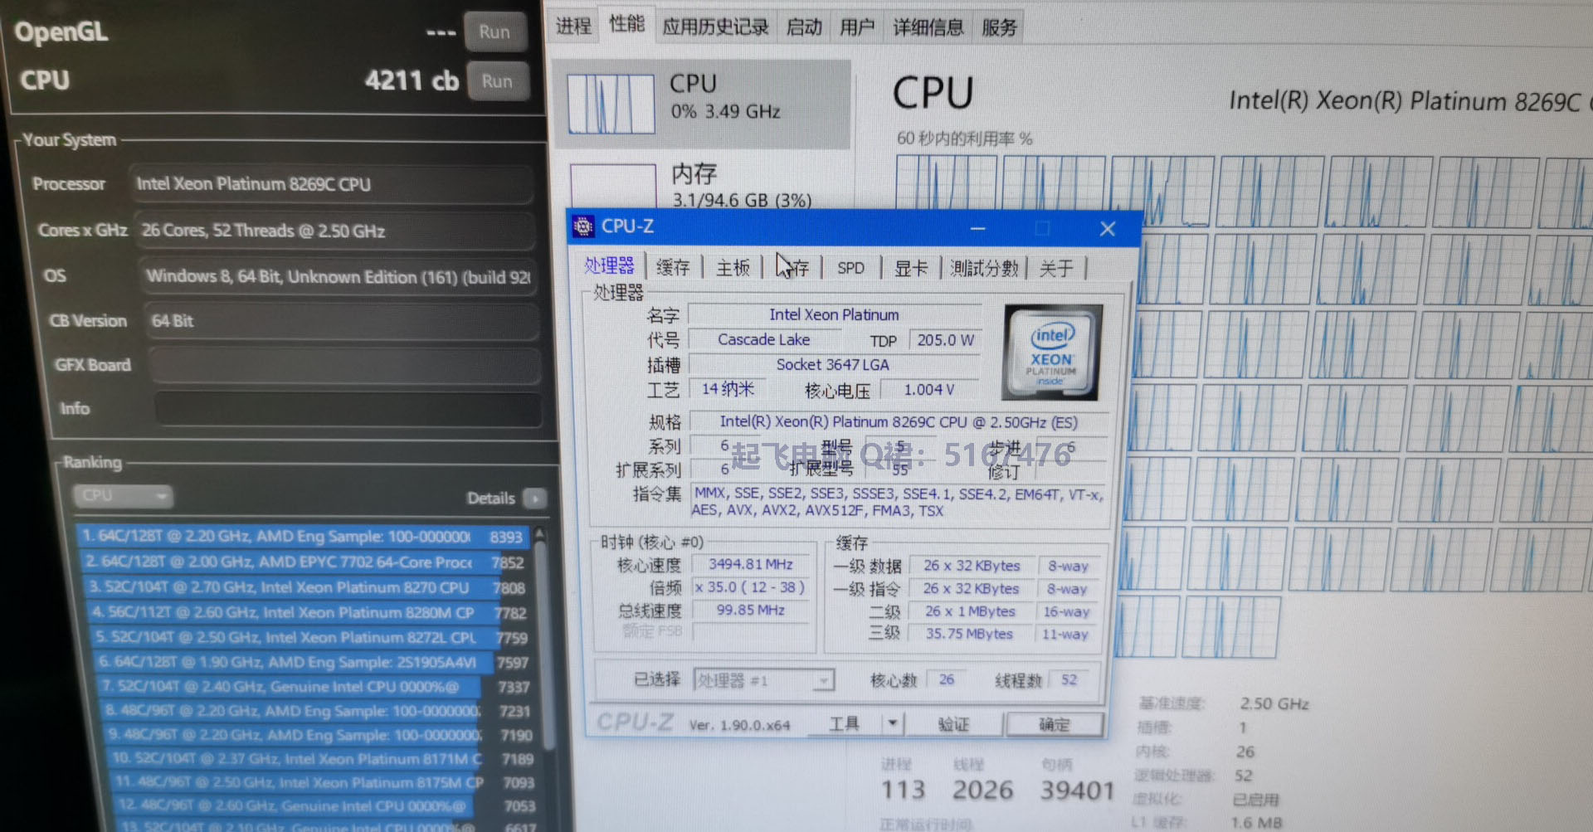Click the core speed 3494.81 MHz
This screenshot has width=1593, height=832.
750,565
